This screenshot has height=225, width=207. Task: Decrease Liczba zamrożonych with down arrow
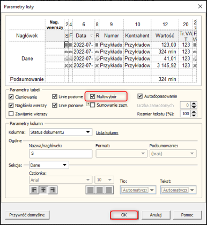tap(194, 107)
